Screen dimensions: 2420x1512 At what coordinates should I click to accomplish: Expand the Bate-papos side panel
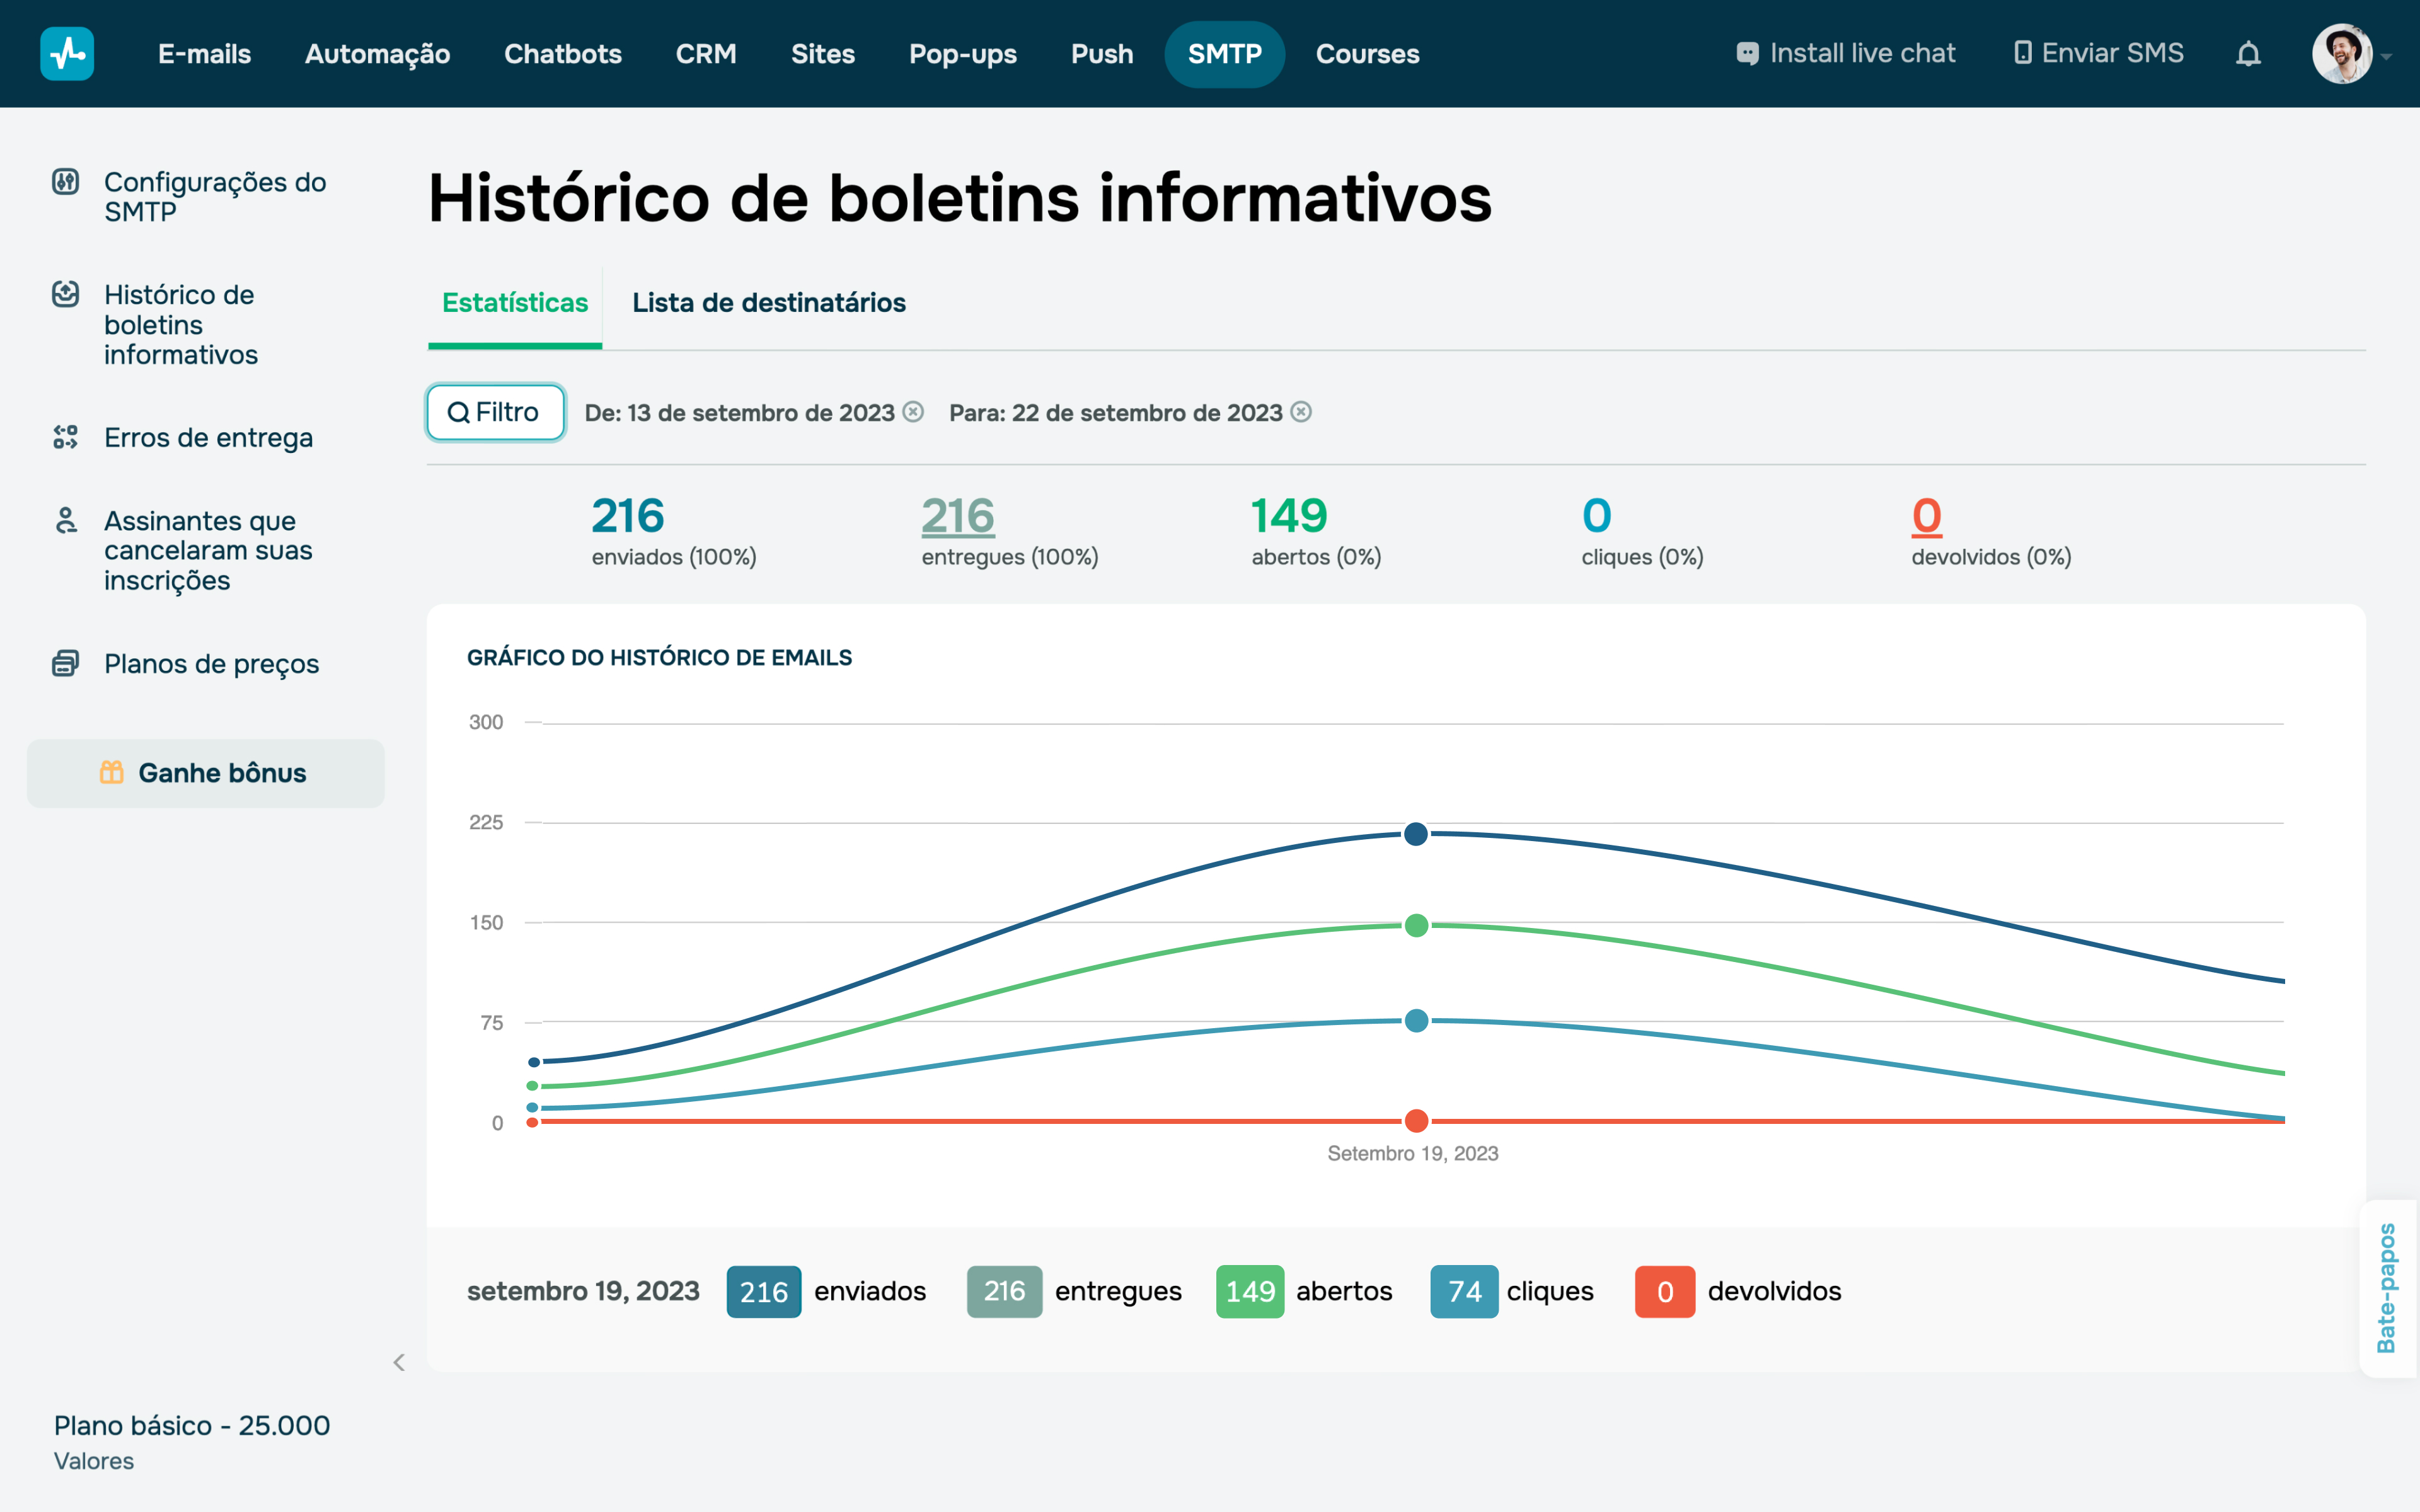point(2387,1288)
